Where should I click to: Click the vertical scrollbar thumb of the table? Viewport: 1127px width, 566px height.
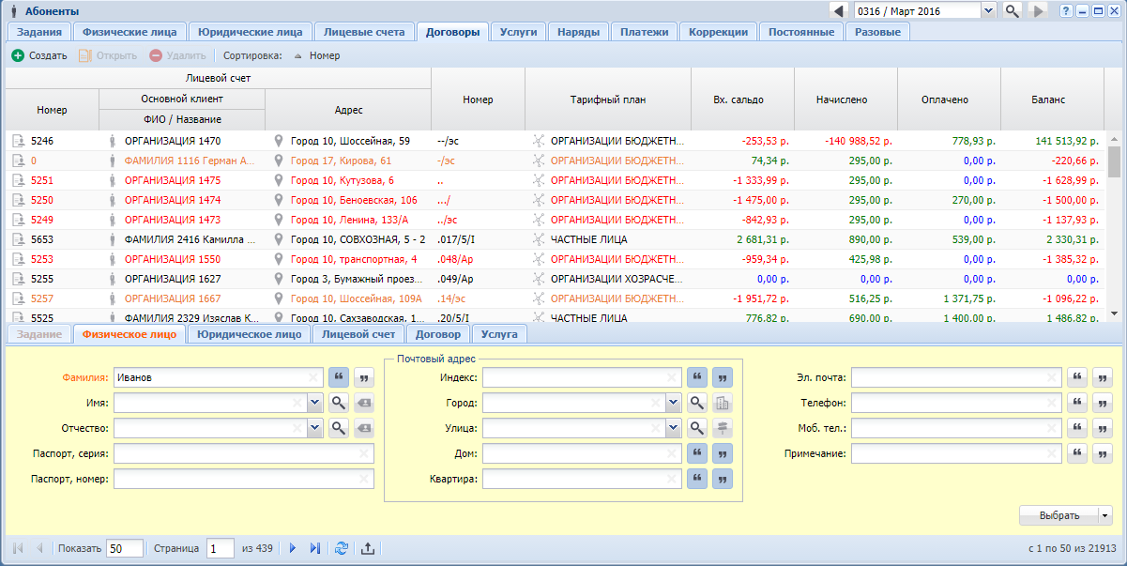[x=1114, y=161]
